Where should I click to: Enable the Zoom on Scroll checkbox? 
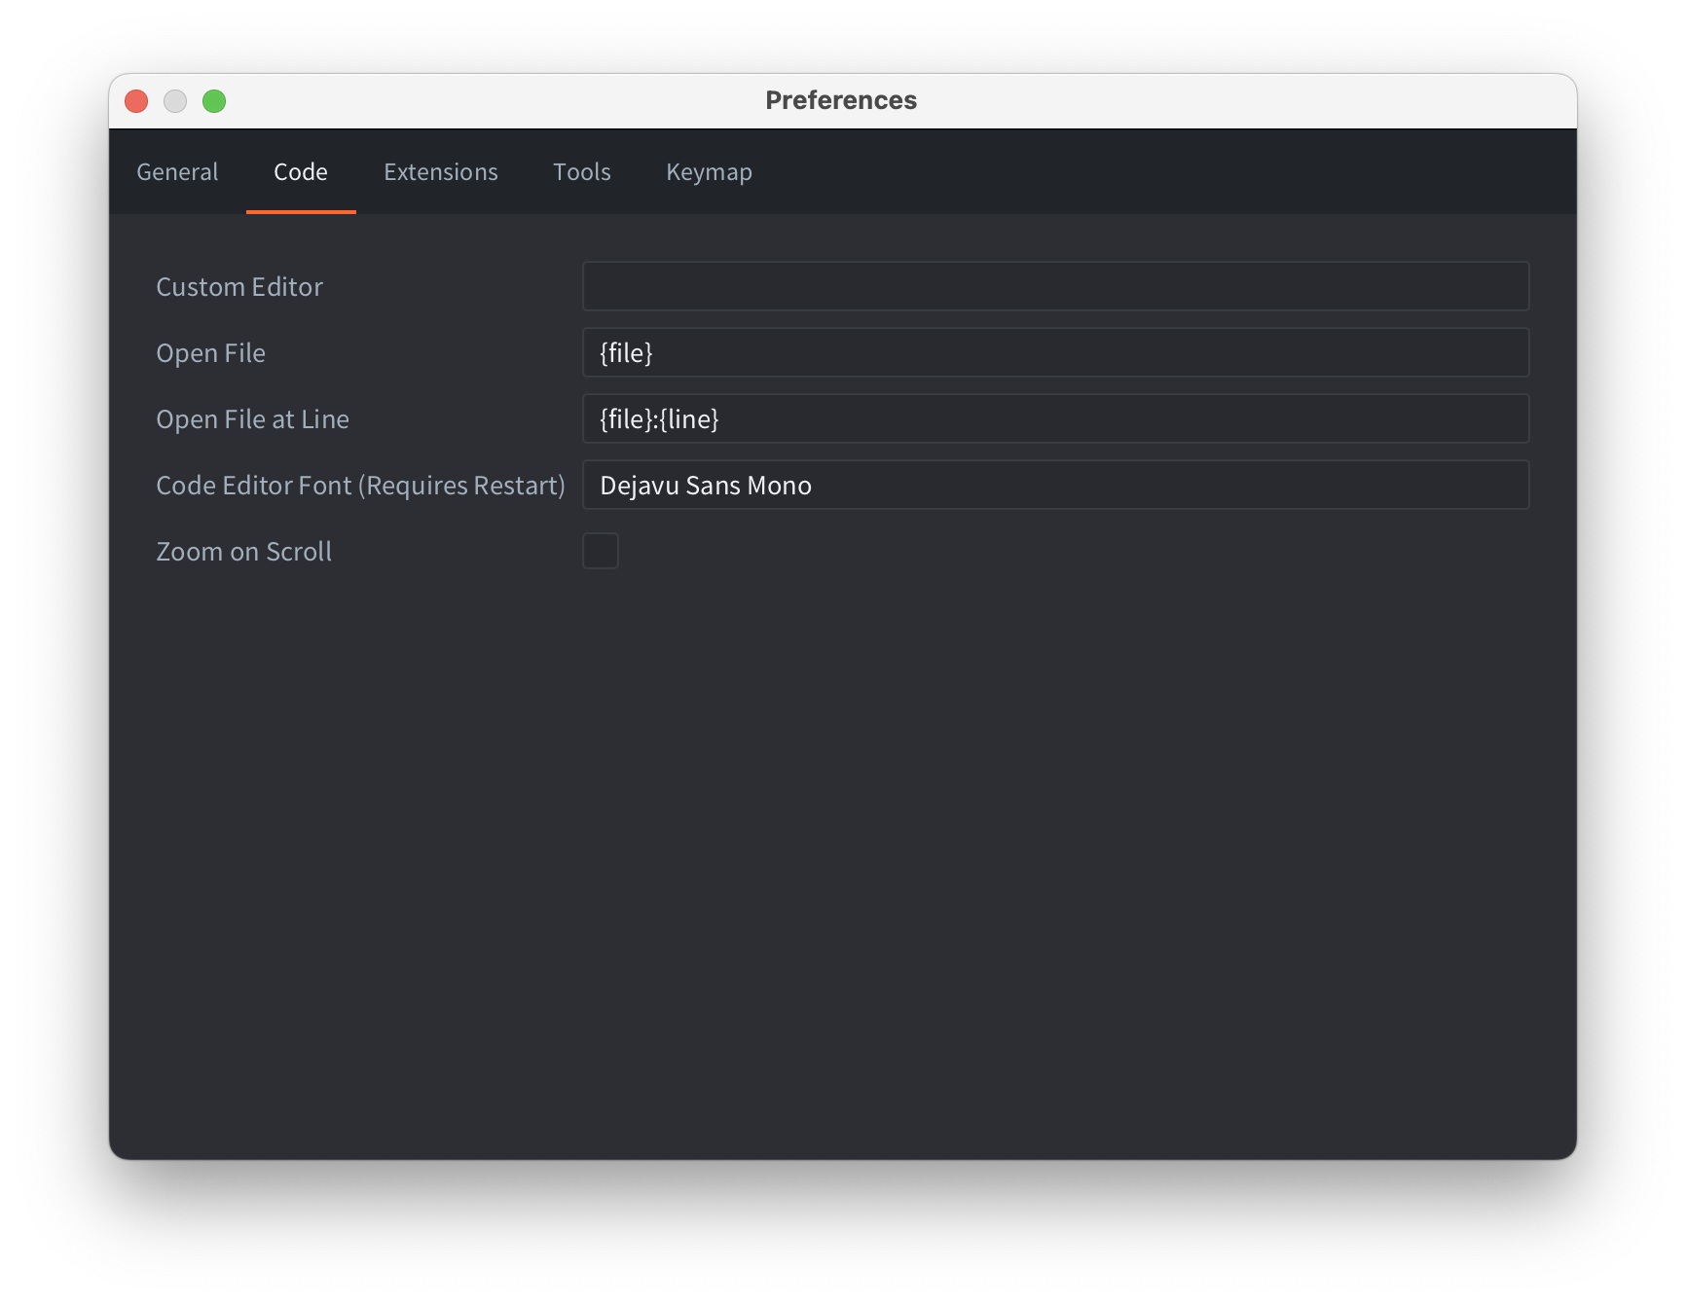tap(601, 551)
